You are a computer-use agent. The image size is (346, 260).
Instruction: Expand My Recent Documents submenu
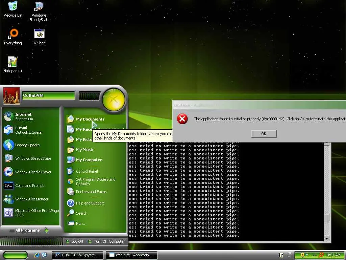tap(96, 129)
